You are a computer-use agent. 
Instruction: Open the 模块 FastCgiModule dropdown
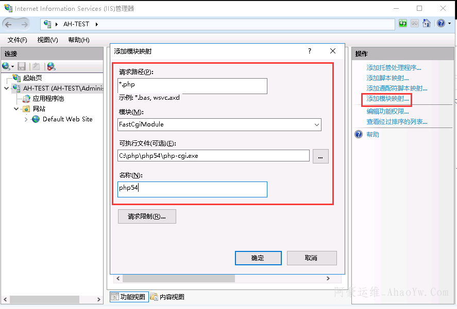pos(316,124)
